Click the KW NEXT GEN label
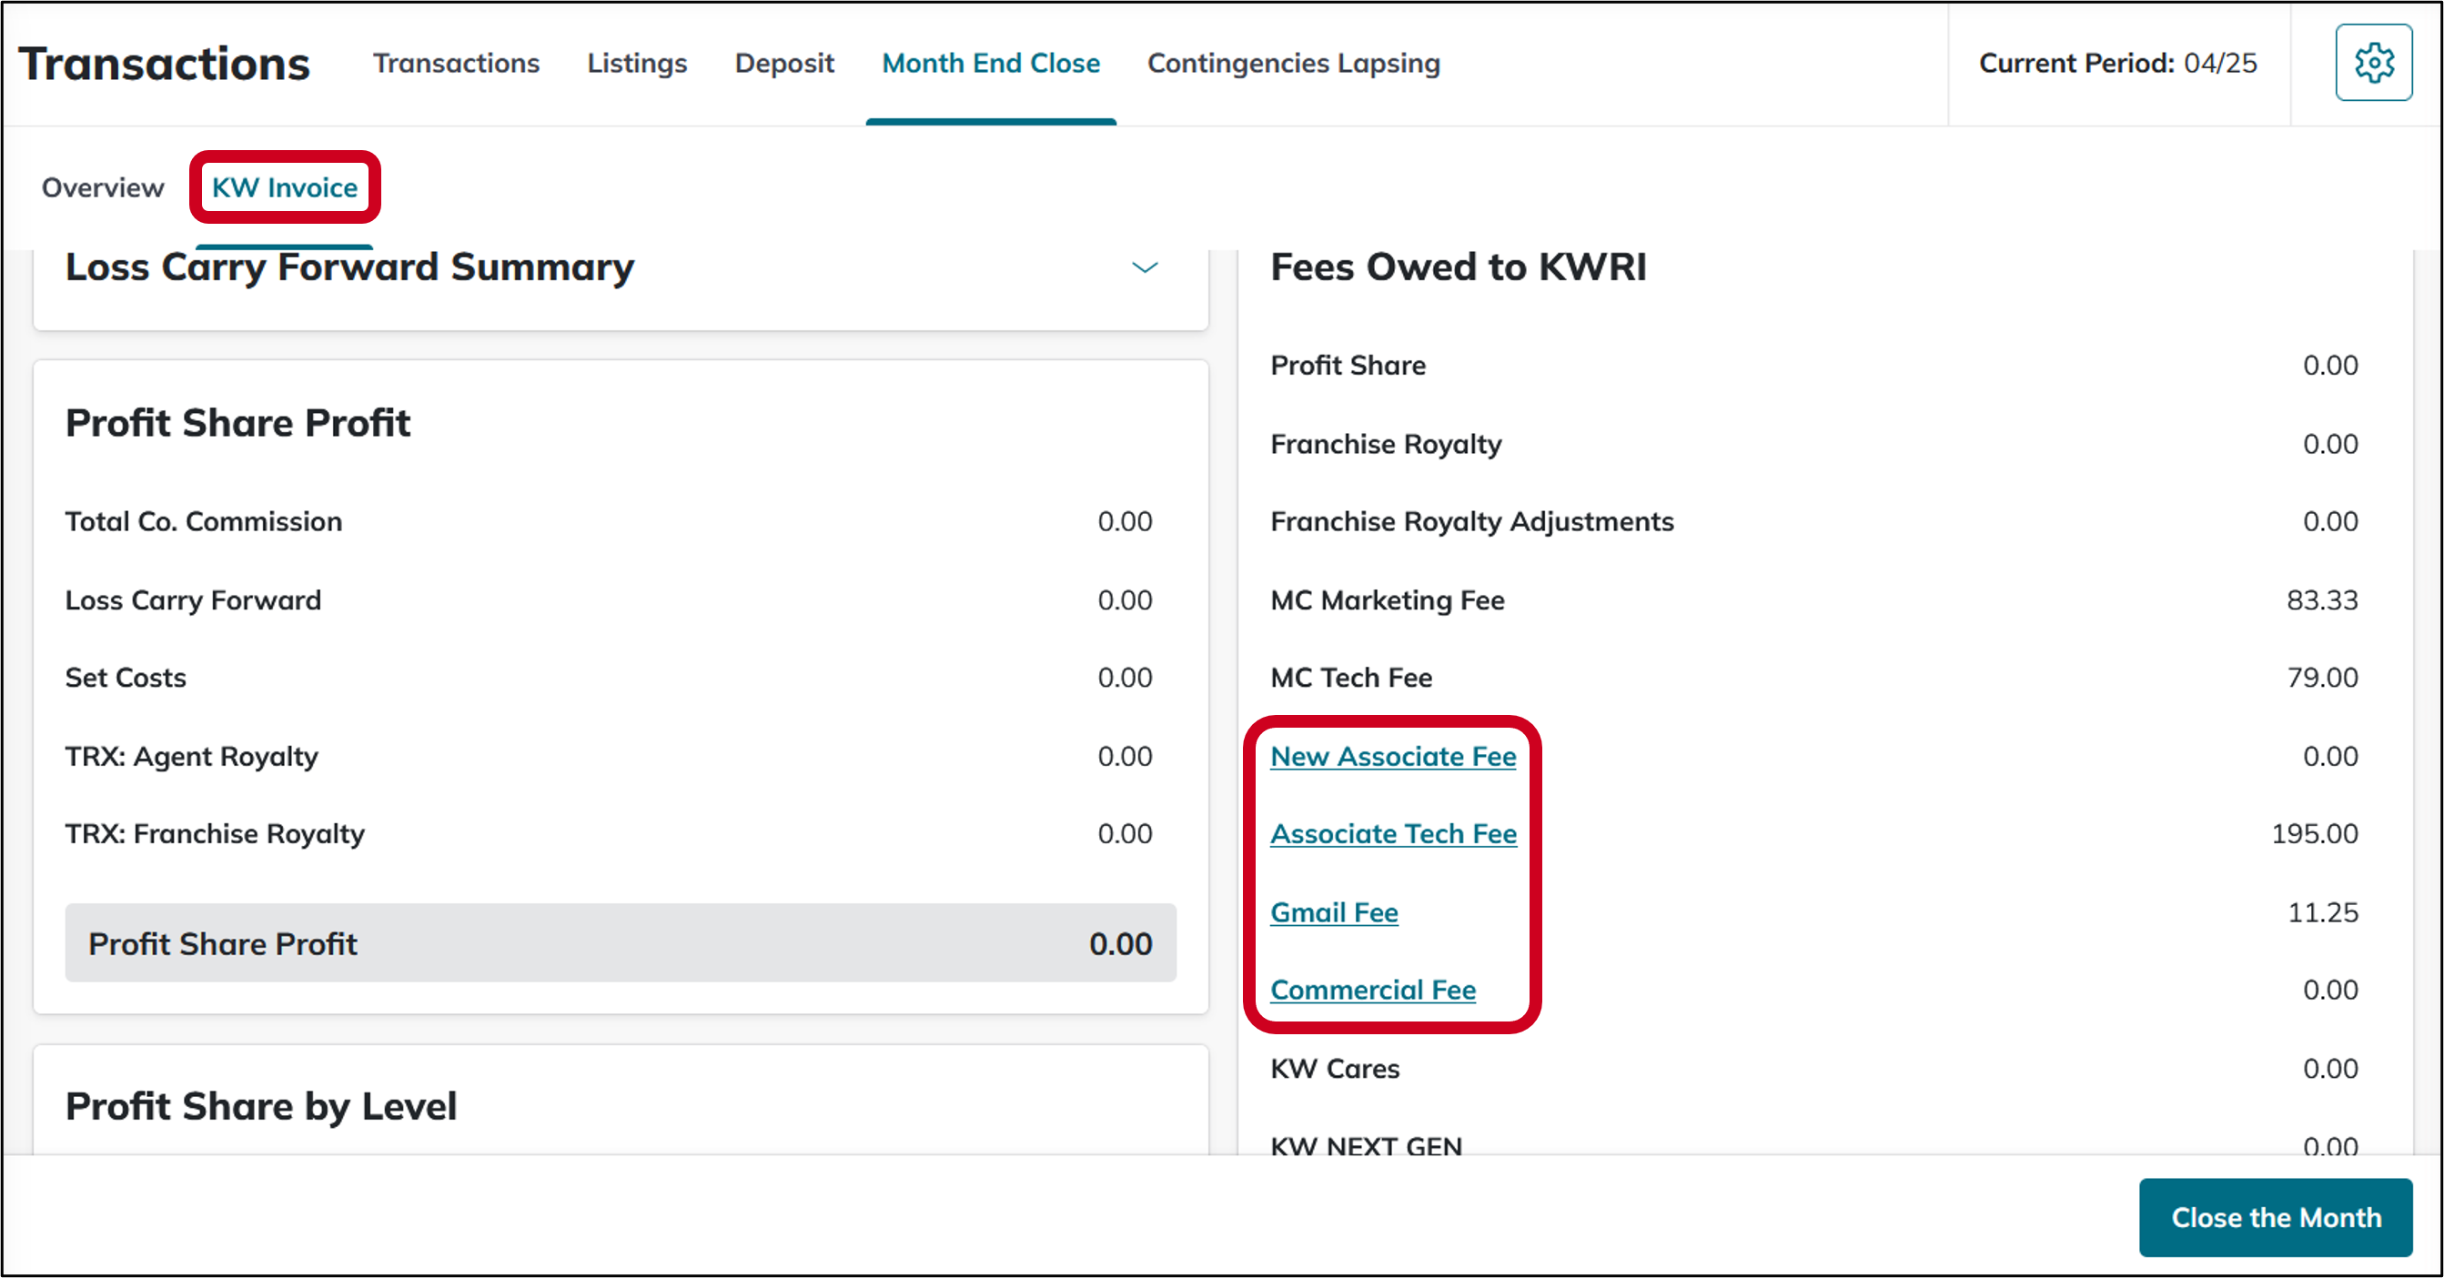Image resolution: width=2444 pixels, height=1278 pixels. [1365, 1145]
